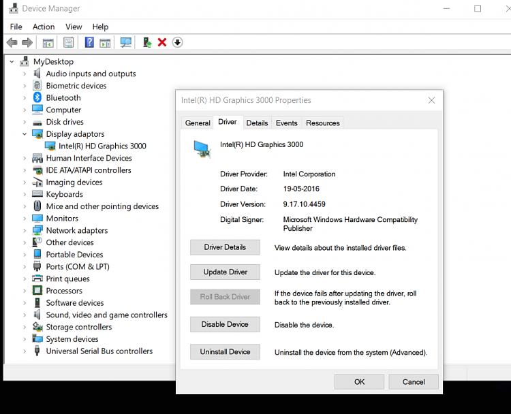Image resolution: width=511 pixels, height=414 pixels.
Task: Click Audio inputs and outputs speaker icon
Action: [37, 74]
